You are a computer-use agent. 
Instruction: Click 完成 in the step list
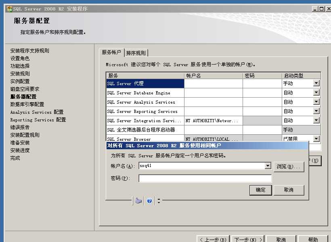(15, 158)
